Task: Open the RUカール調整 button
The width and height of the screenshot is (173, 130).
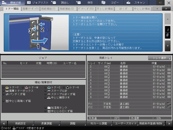Action: pyautogui.click(x=99, y=123)
